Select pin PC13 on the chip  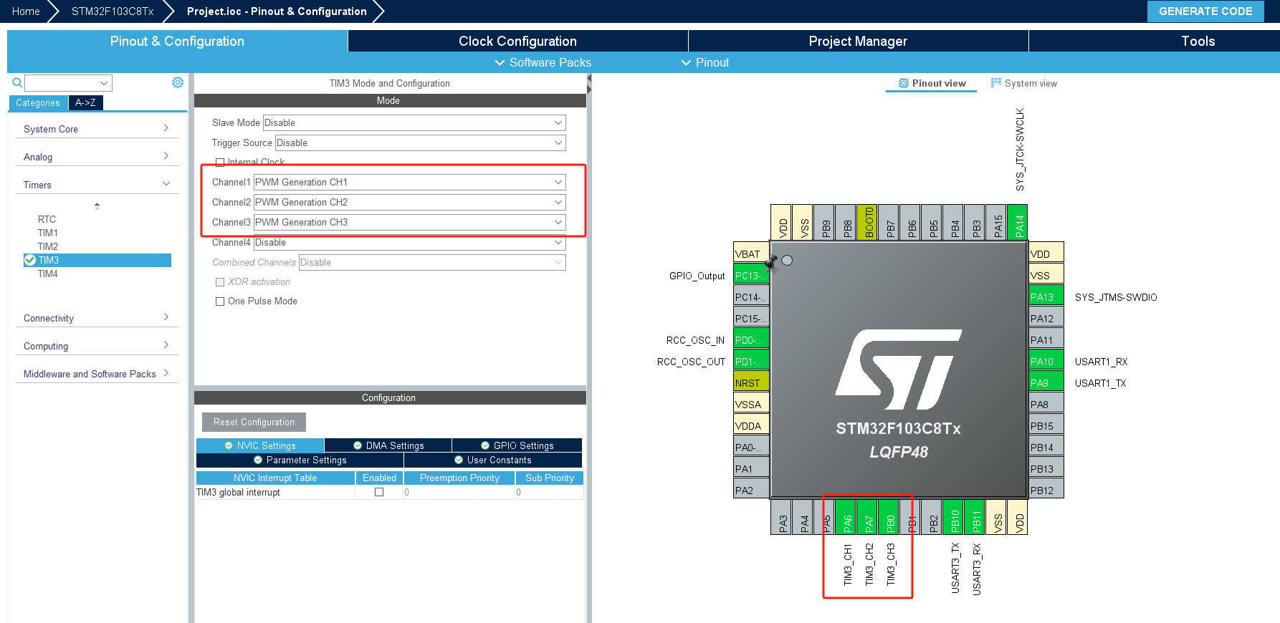tap(751, 275)
